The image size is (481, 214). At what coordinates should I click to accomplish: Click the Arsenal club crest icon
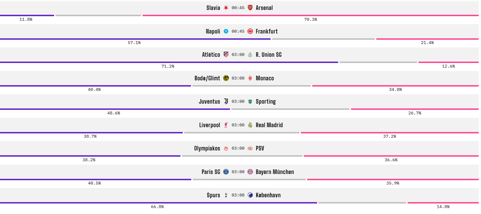click(x=250, y=8)
